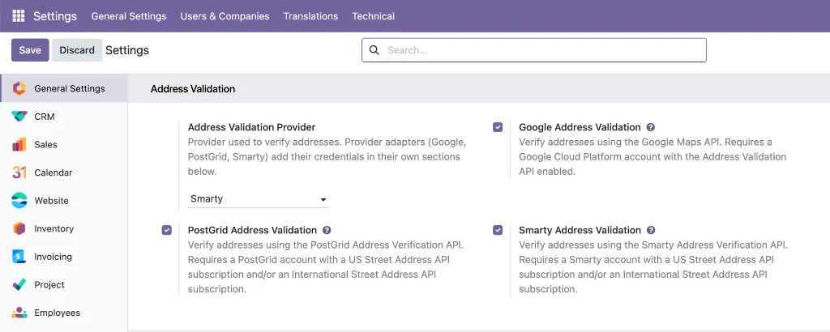The height and width of the screenshot is (332, 830).
Task: Click the Address Validation section heading
Action: 193,89
